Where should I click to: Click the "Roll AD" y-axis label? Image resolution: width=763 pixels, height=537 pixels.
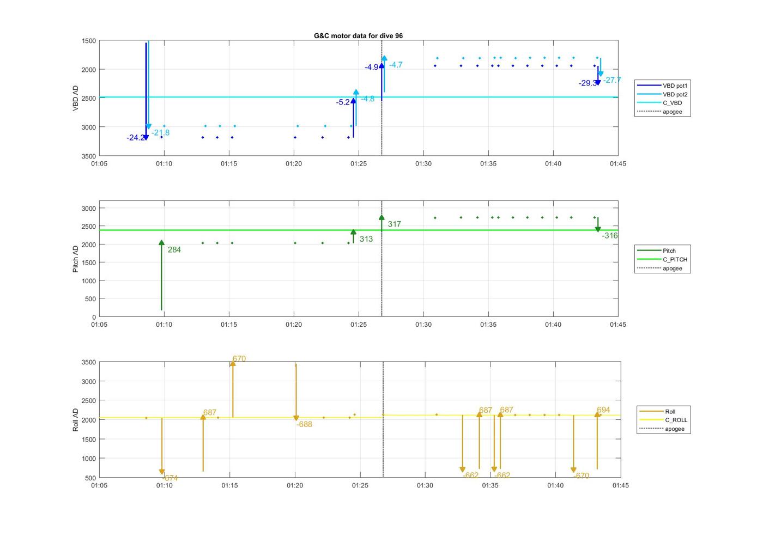(75, 420)
